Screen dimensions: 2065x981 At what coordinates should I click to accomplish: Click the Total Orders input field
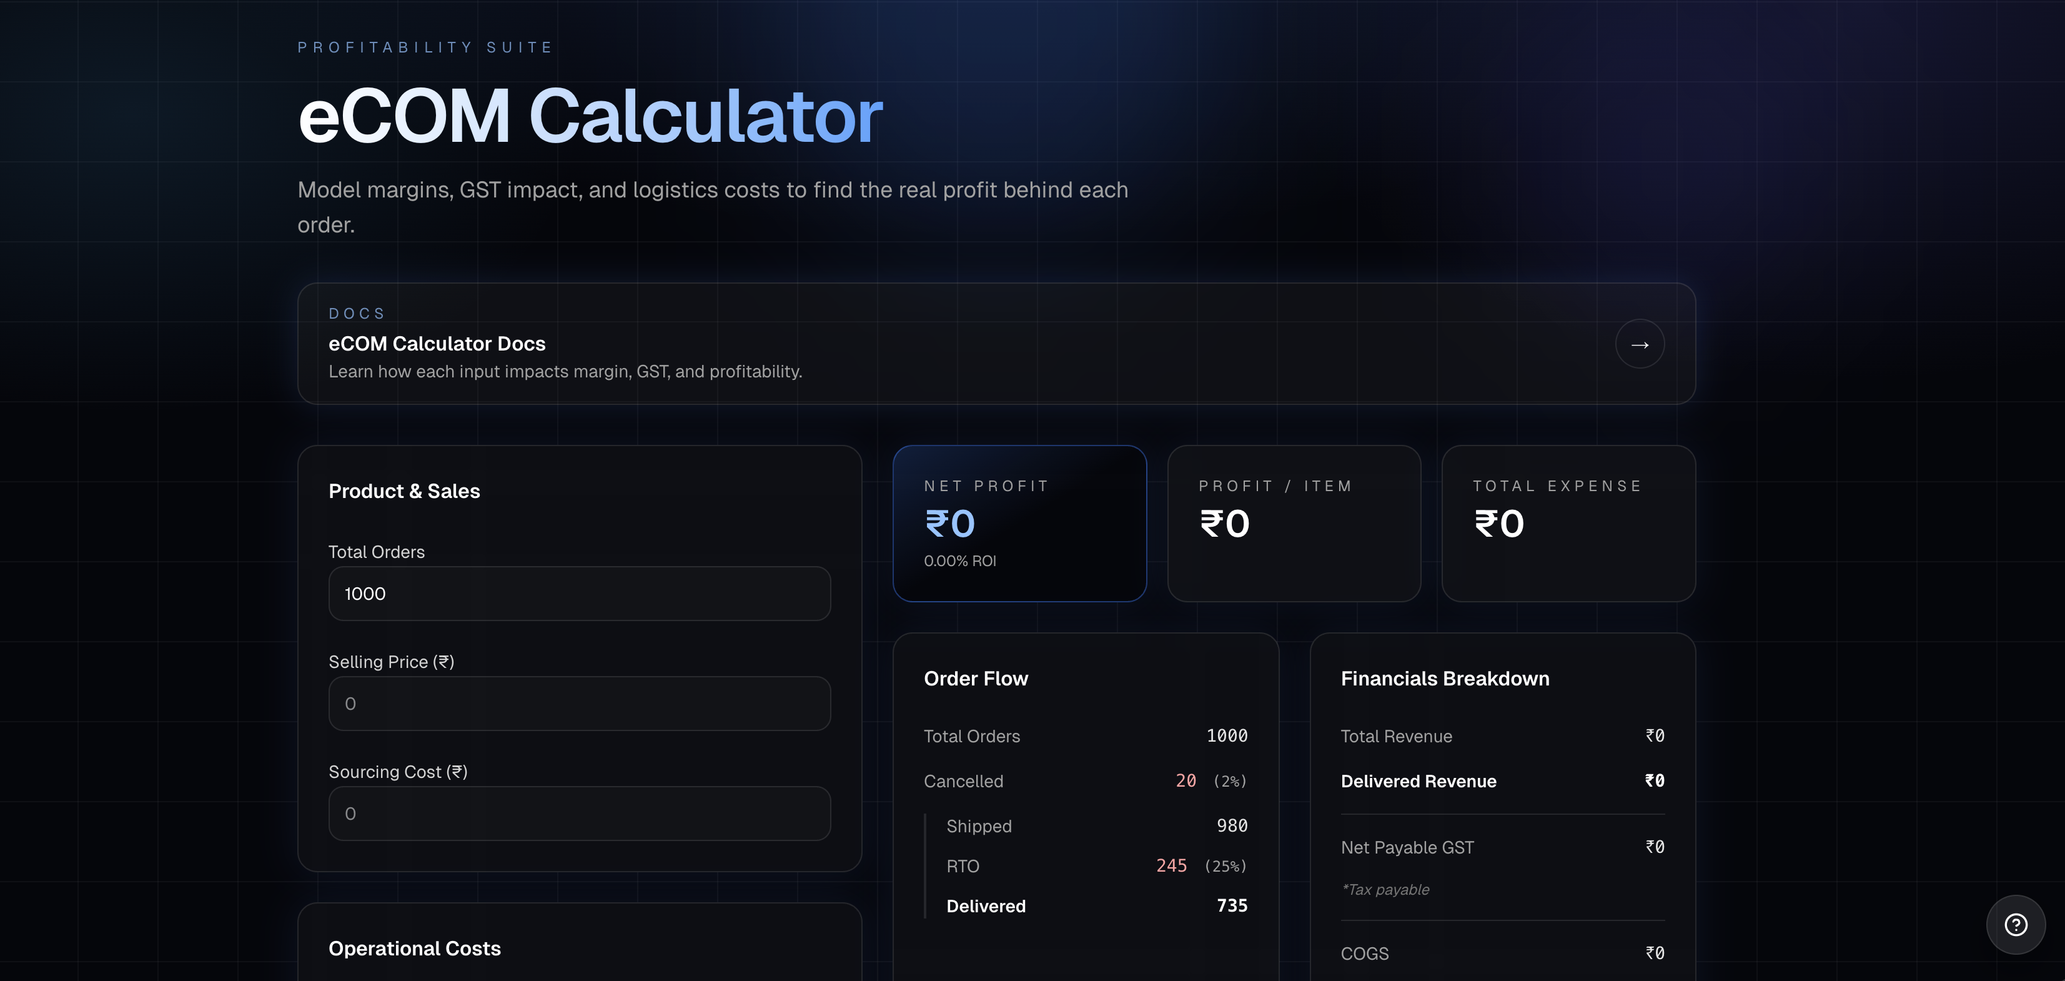tap(579, 594)
